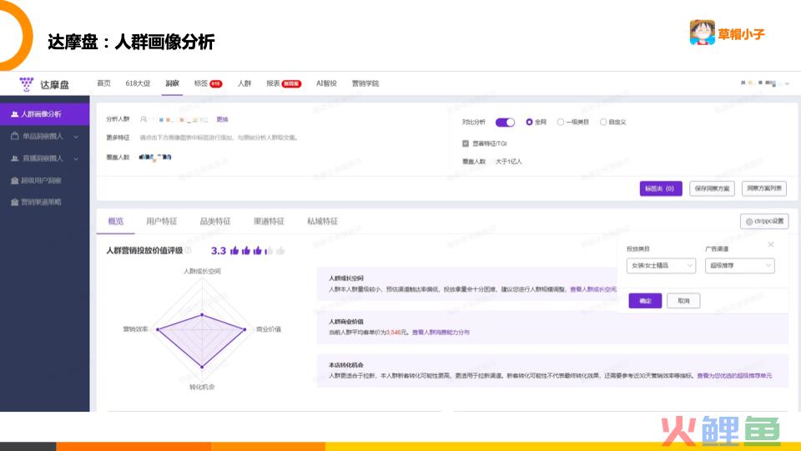Click the 人群成长空间 radar axis label
801x451 pixels.
pos(202,271)
